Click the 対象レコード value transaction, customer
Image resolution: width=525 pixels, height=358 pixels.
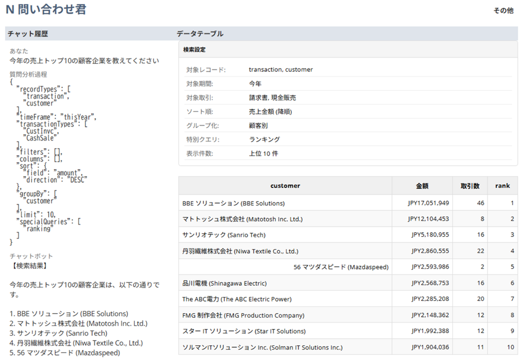click(281, 70)
